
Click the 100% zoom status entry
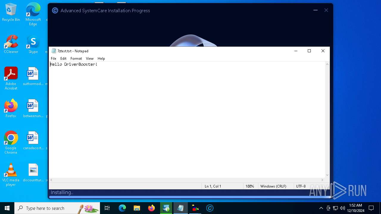[x=250, y=186]
